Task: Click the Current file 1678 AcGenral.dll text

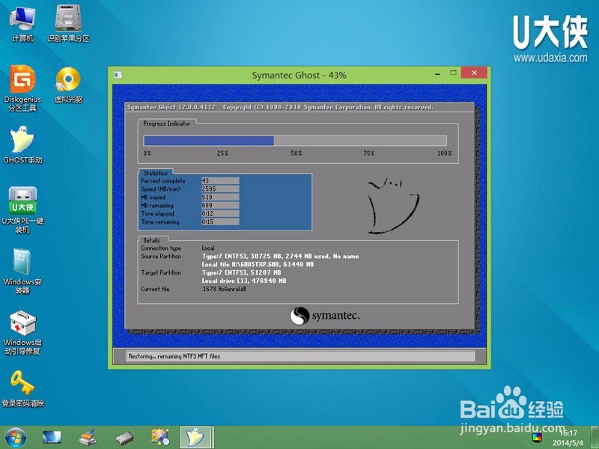Action: point(224,289)
